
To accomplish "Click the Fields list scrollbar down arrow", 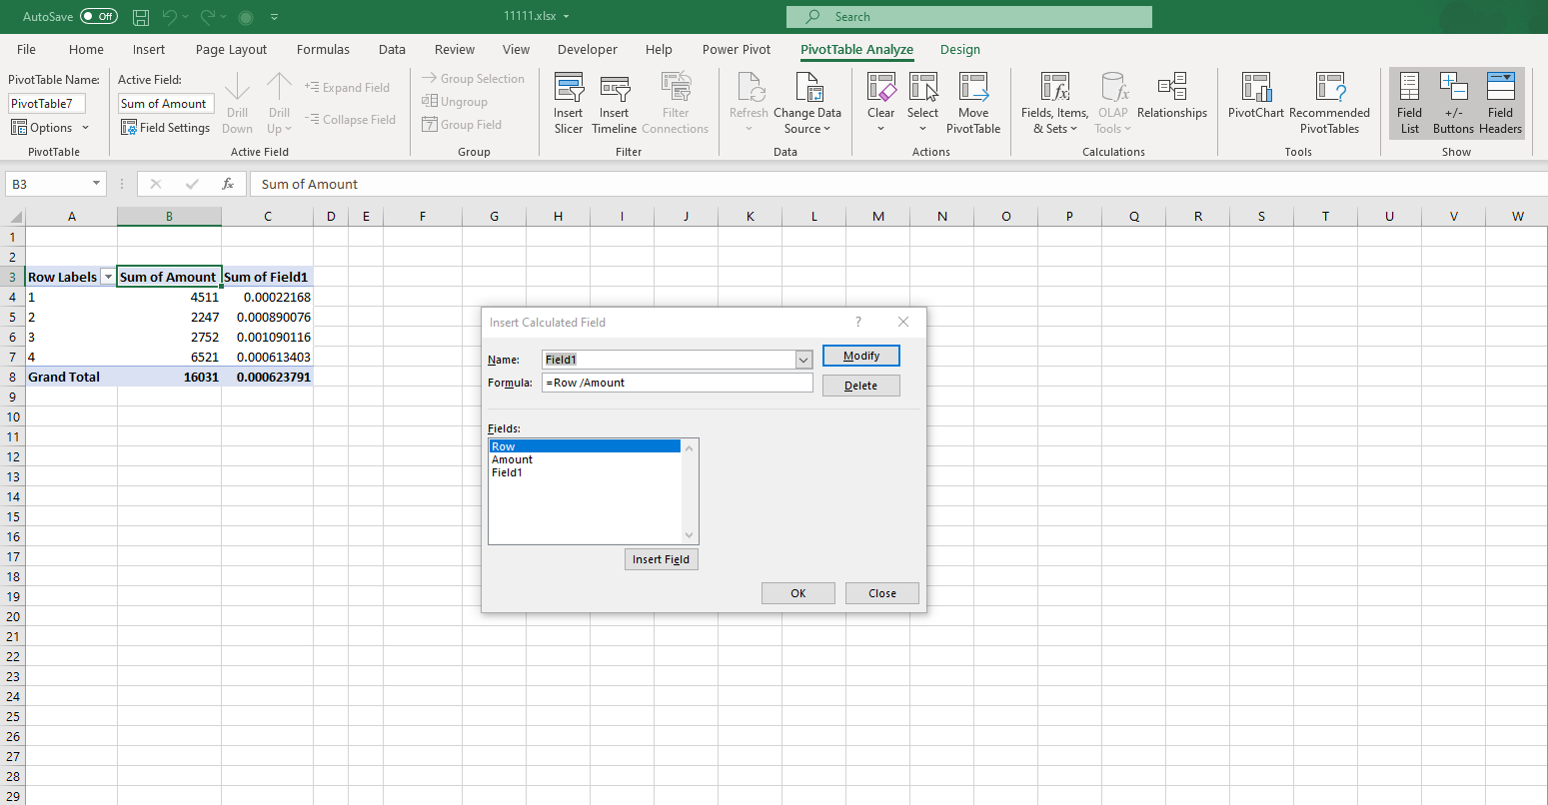I will click(689, 535).
